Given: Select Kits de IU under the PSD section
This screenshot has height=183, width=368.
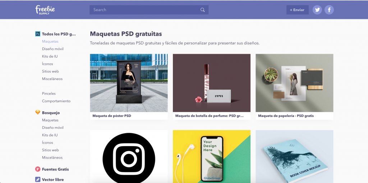Looking at the screenshot, I should coord(50,56).
